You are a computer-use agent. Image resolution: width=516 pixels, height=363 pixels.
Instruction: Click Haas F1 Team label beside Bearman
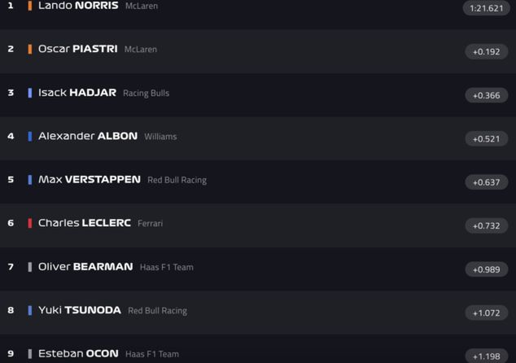(166, 267)
